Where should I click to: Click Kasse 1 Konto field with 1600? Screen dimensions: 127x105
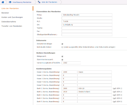[x=69, y=72]
